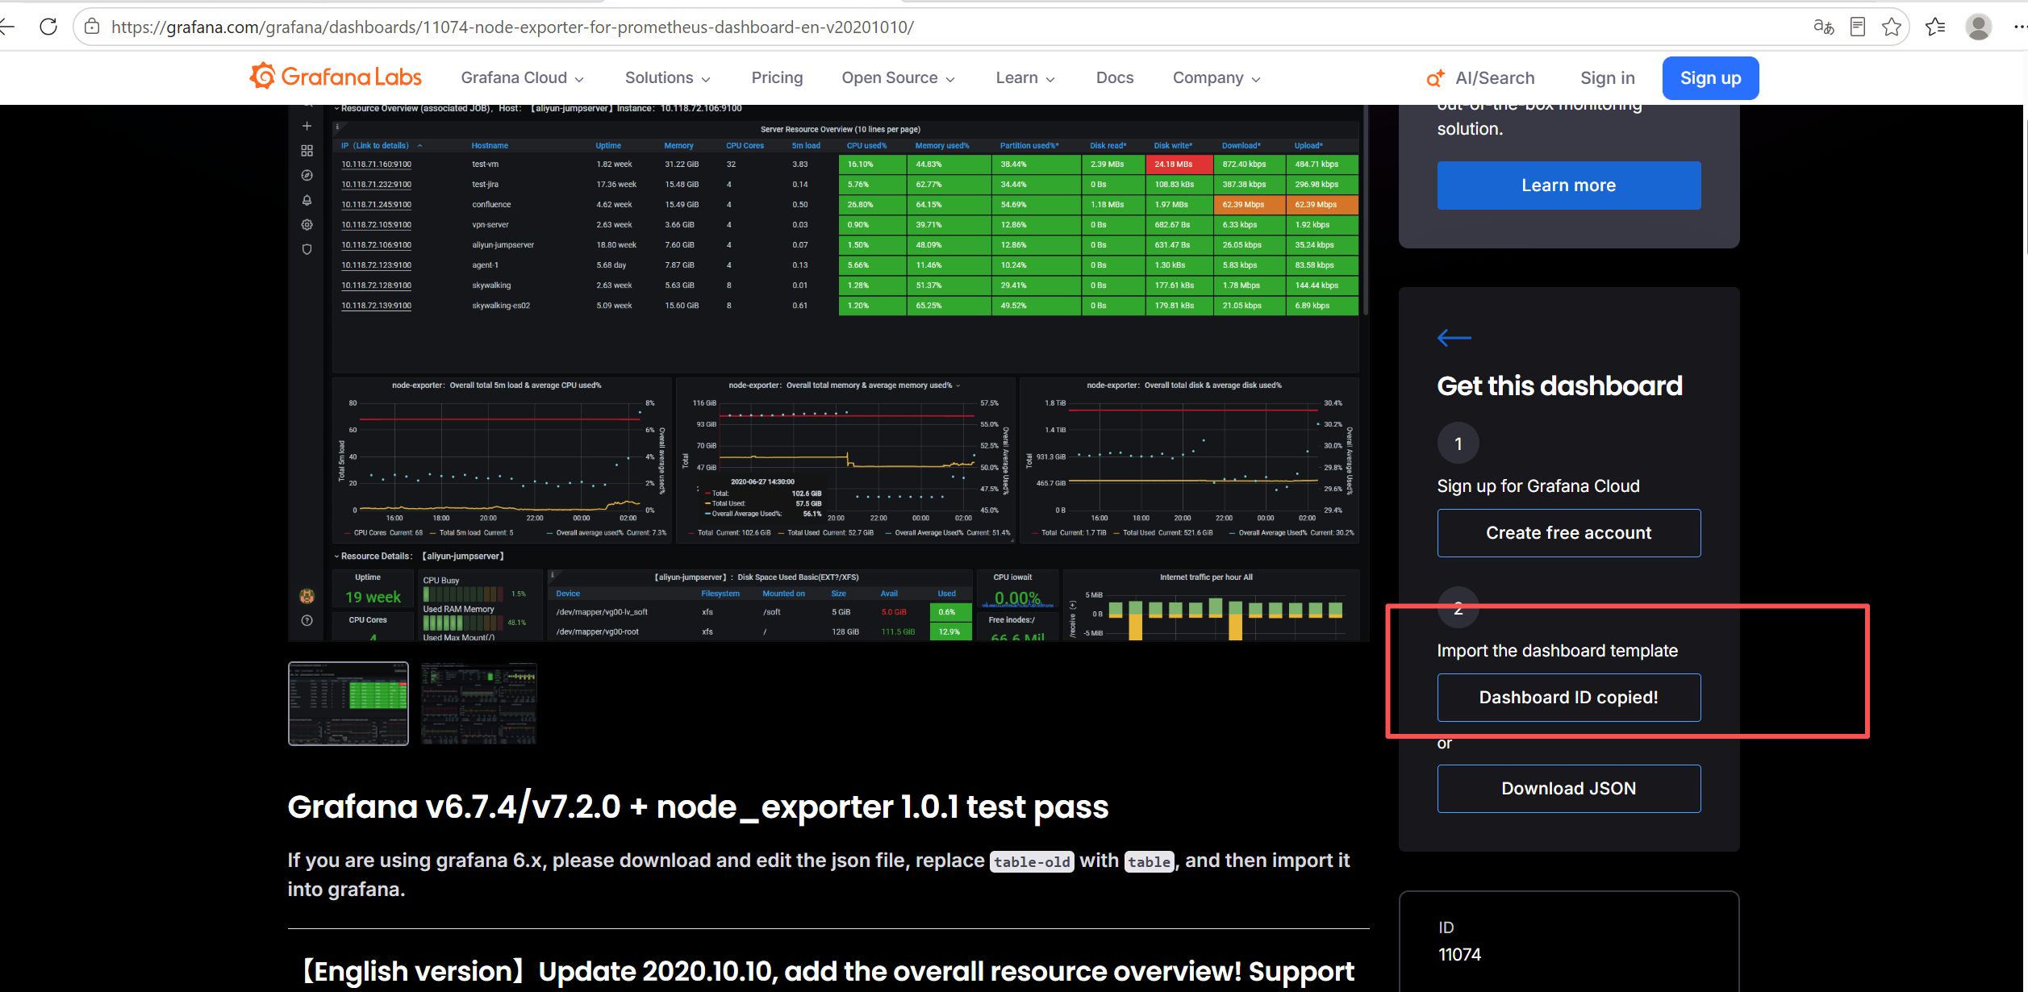This screenshot has height=992, width=2028.
Task: Expand the Open Source menu
Action: [x=898, y=77]
